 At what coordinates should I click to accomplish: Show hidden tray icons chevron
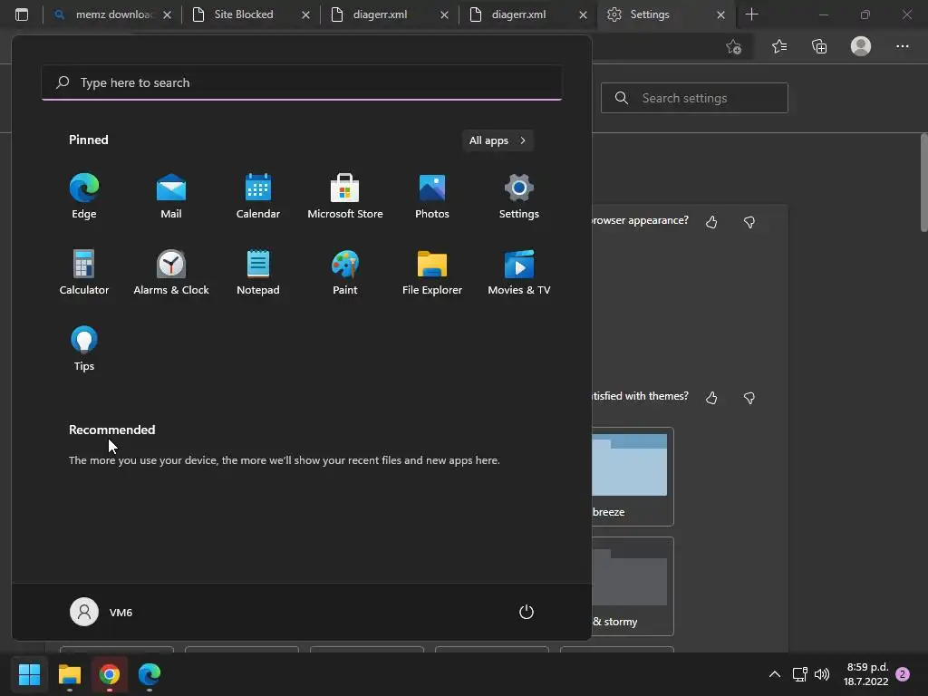(774, 674)
